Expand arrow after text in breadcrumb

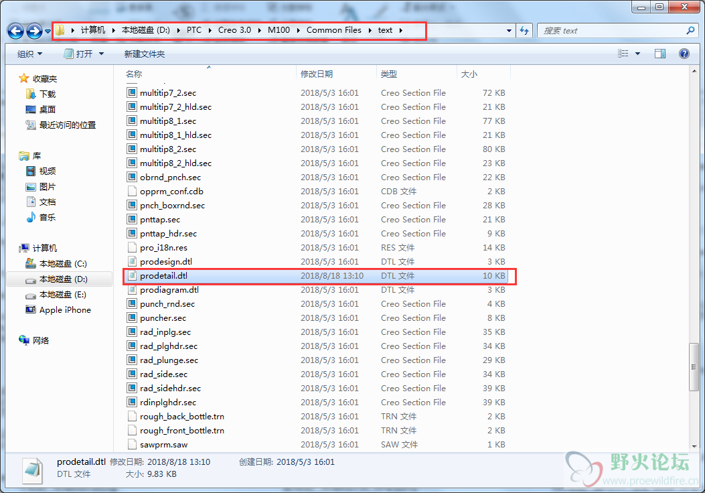[x=400, y=31]
